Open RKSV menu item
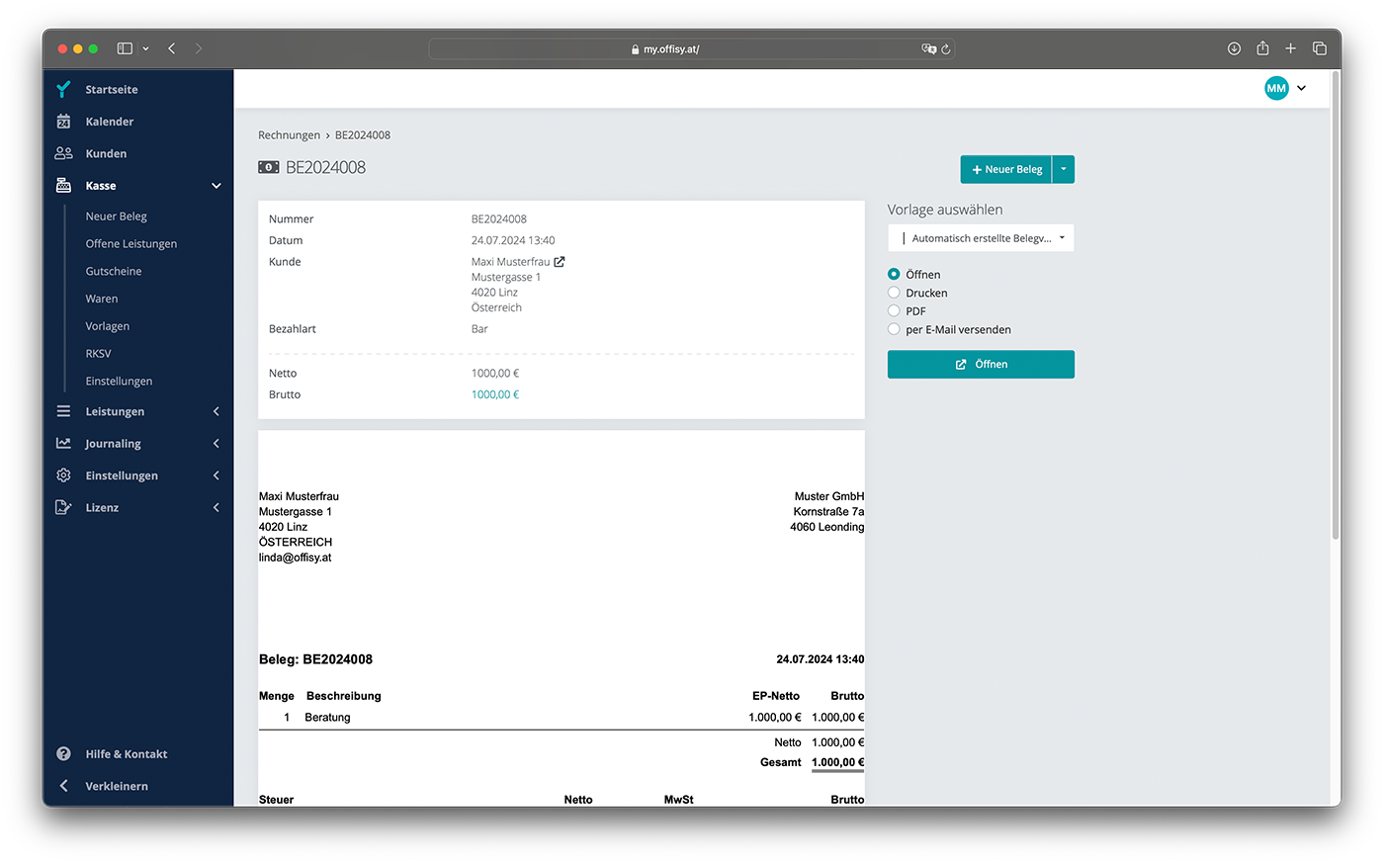 click(x=98, y=354)
